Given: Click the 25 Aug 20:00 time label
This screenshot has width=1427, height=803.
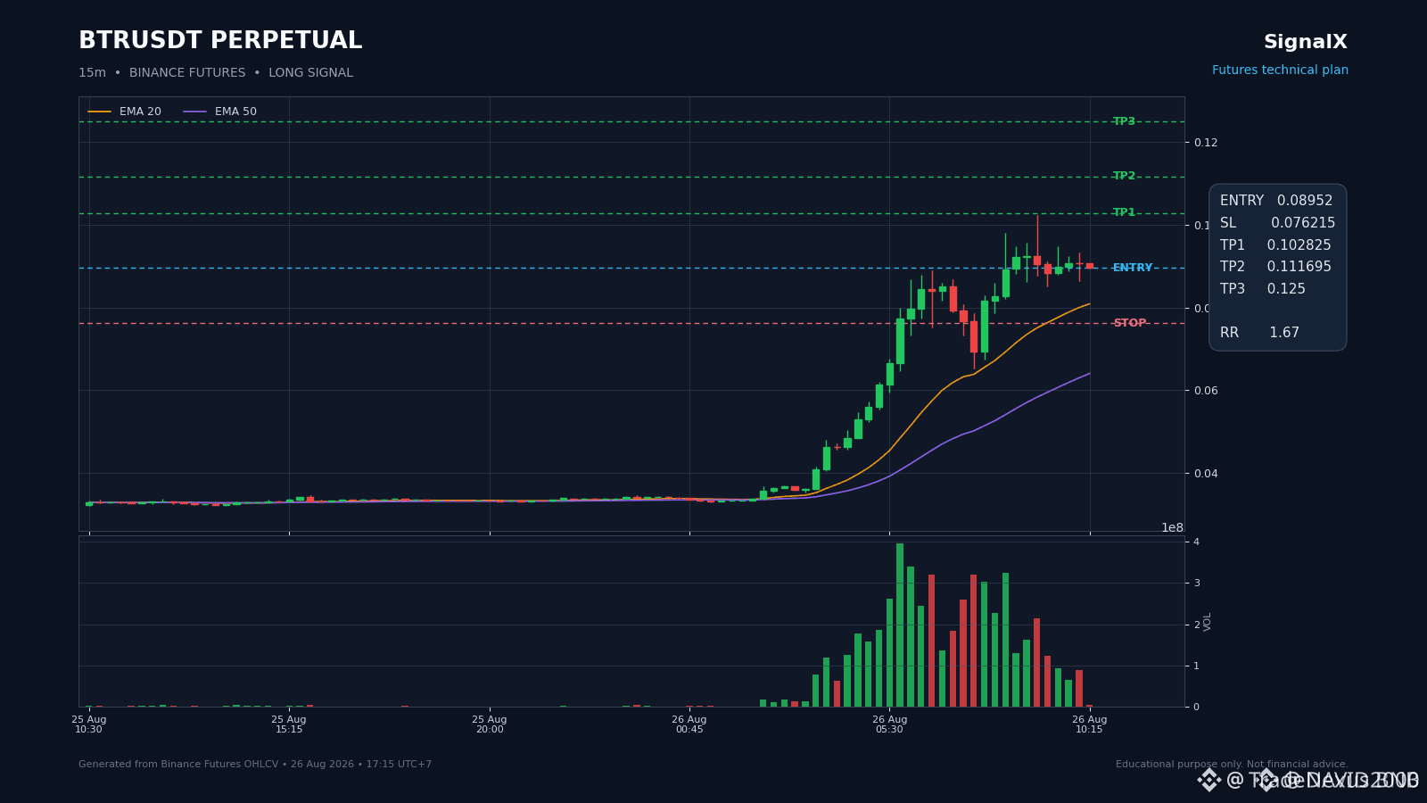Looking at the screenshot, I should (490, 724).
